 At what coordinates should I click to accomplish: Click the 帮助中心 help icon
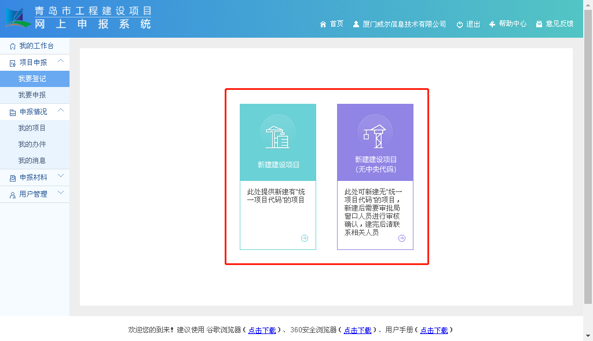pyautogui.click(x=492, y=24)
